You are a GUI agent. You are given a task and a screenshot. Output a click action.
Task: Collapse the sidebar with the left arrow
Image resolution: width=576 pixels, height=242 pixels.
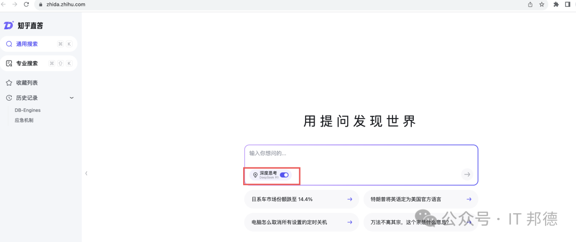point(86,173)
